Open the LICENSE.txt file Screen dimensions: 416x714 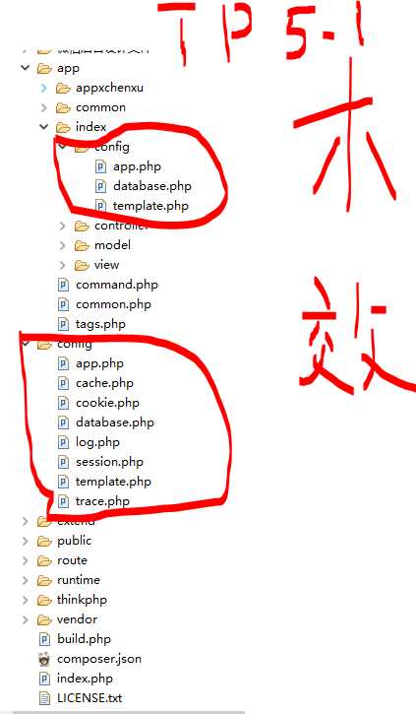(89, 698)
